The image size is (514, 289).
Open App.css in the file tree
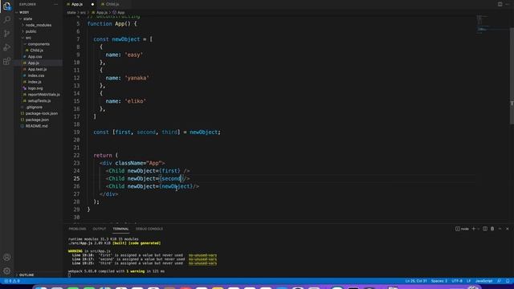point(35,57)
